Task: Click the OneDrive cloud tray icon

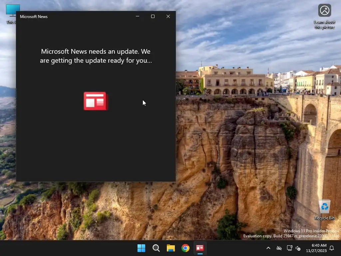Action: (x=279, y=248)
